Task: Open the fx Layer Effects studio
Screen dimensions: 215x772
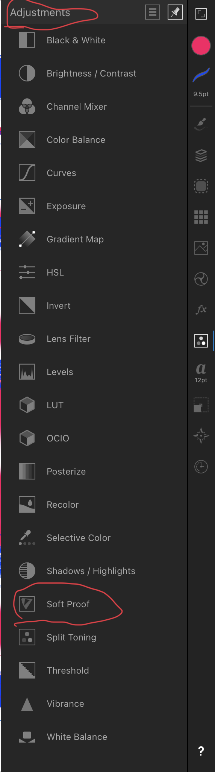Action: tap(201, 309)
